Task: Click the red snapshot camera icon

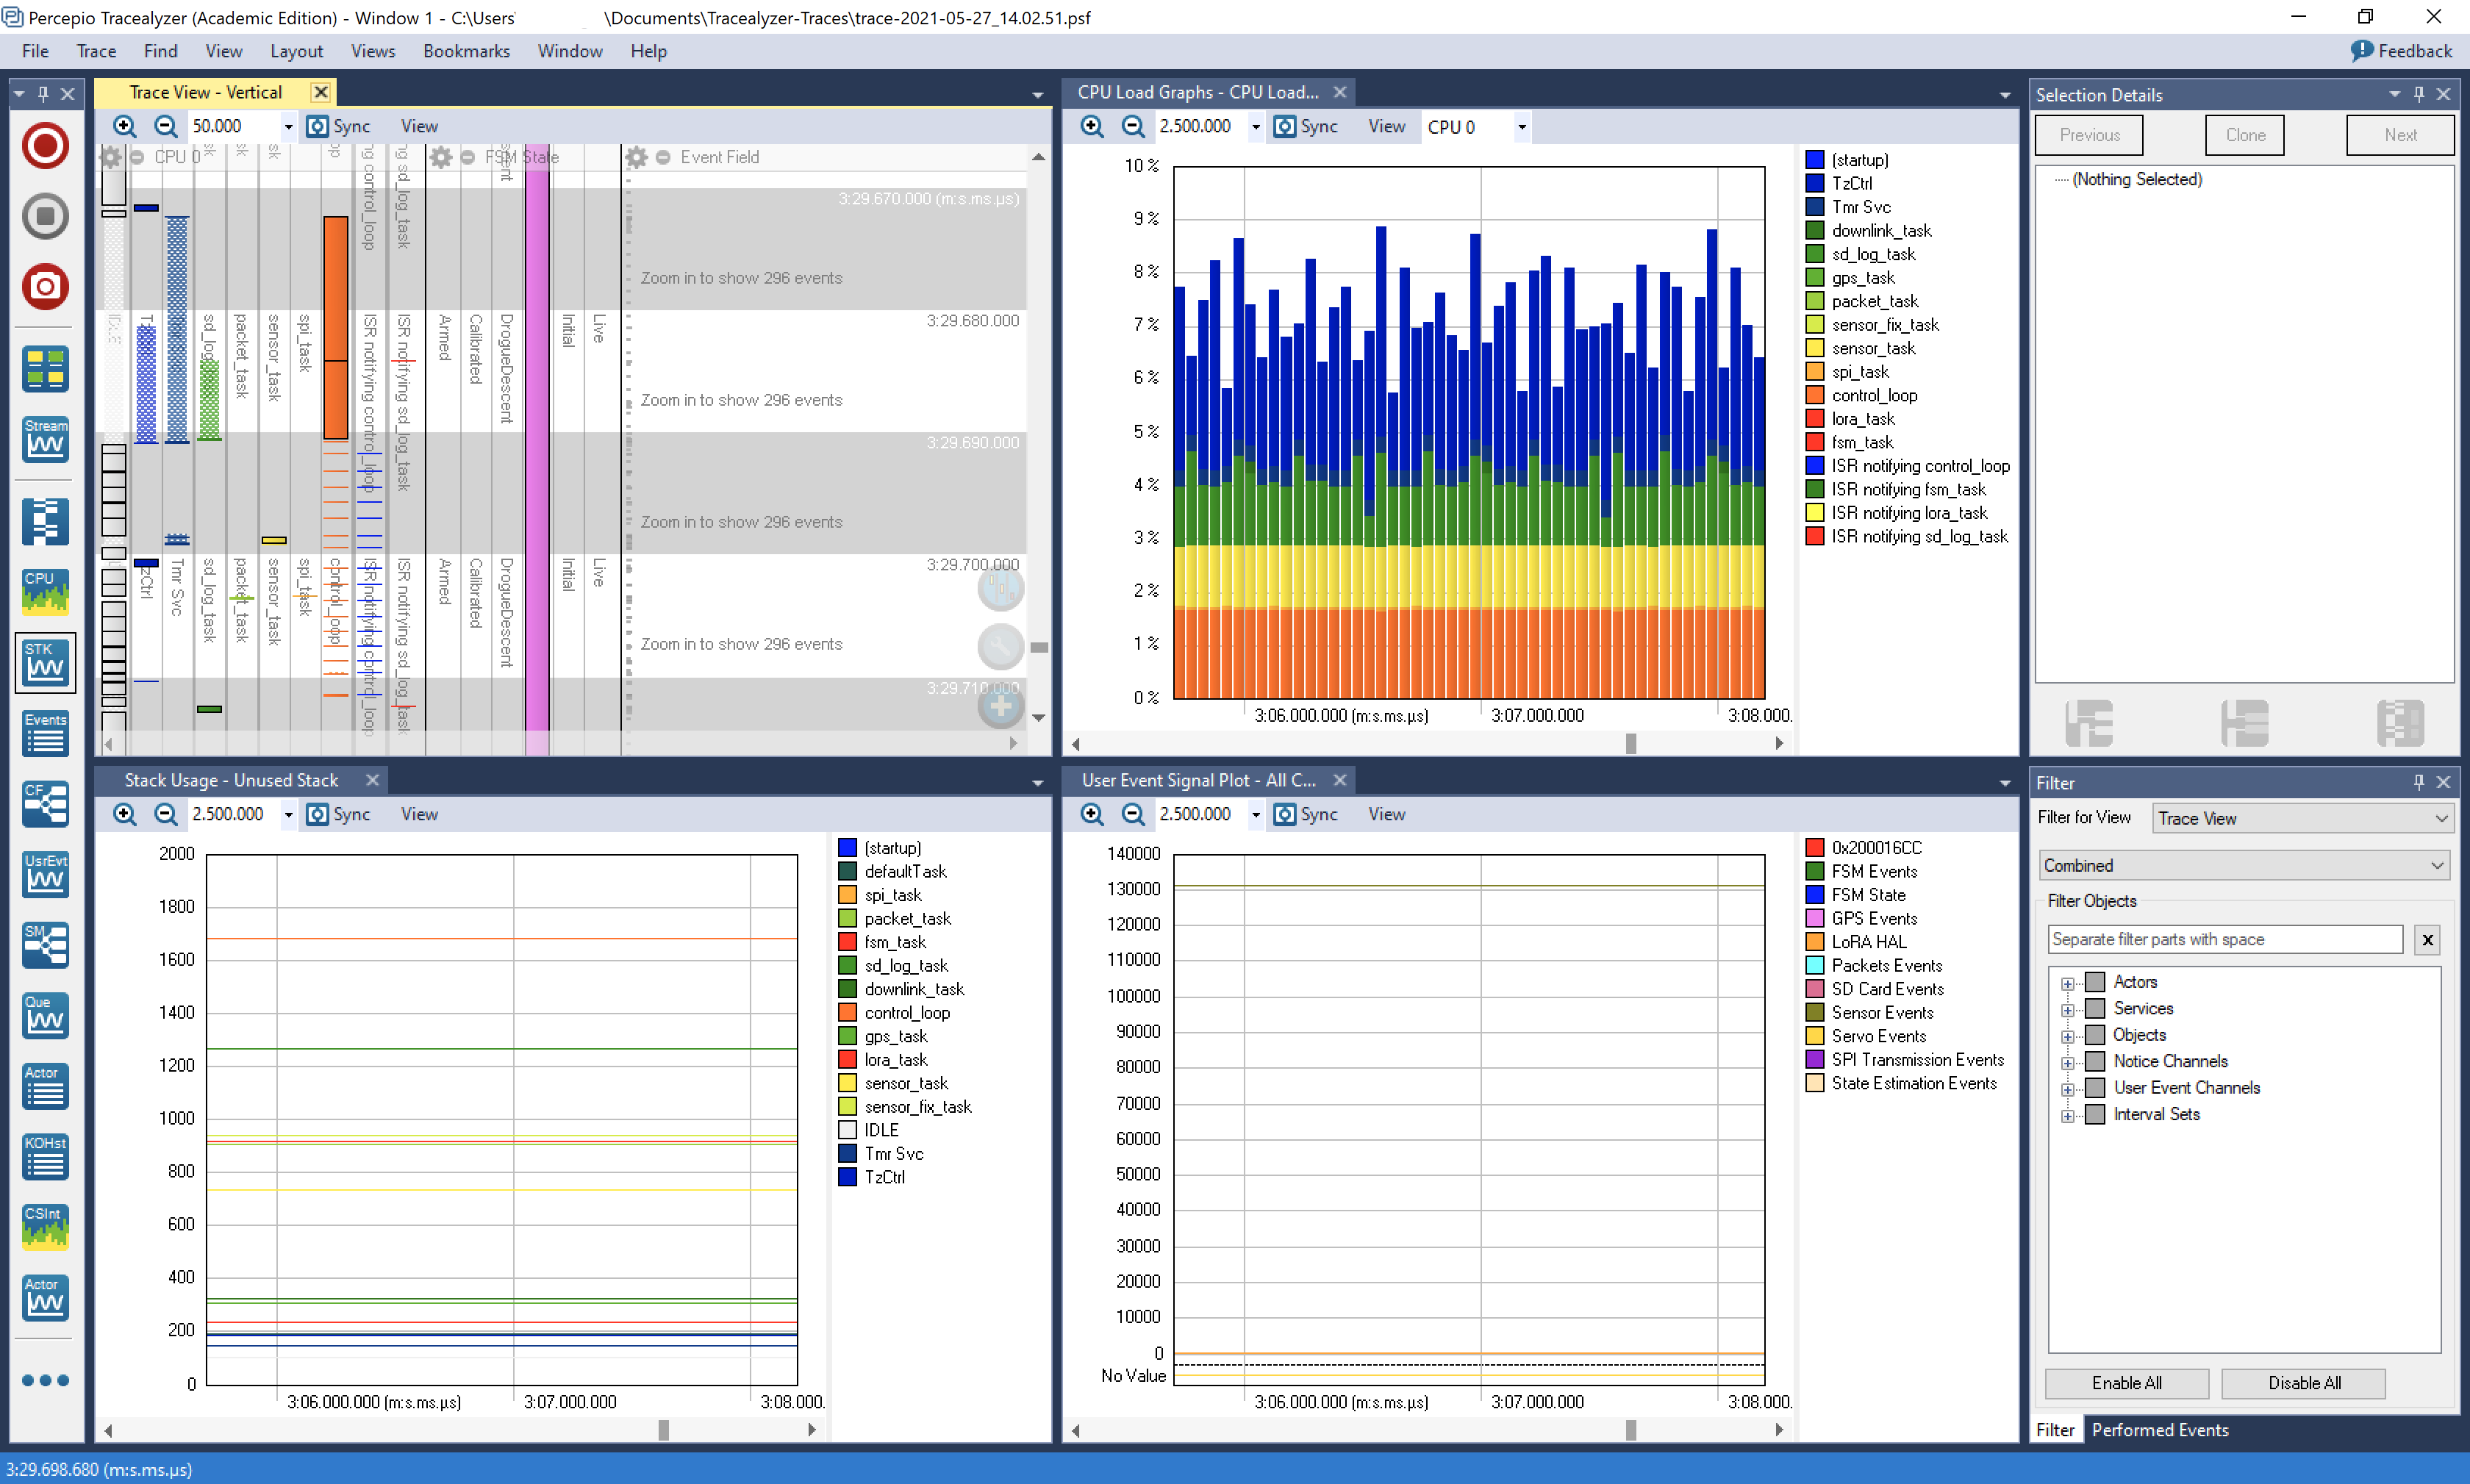Action: click(45, 287)
